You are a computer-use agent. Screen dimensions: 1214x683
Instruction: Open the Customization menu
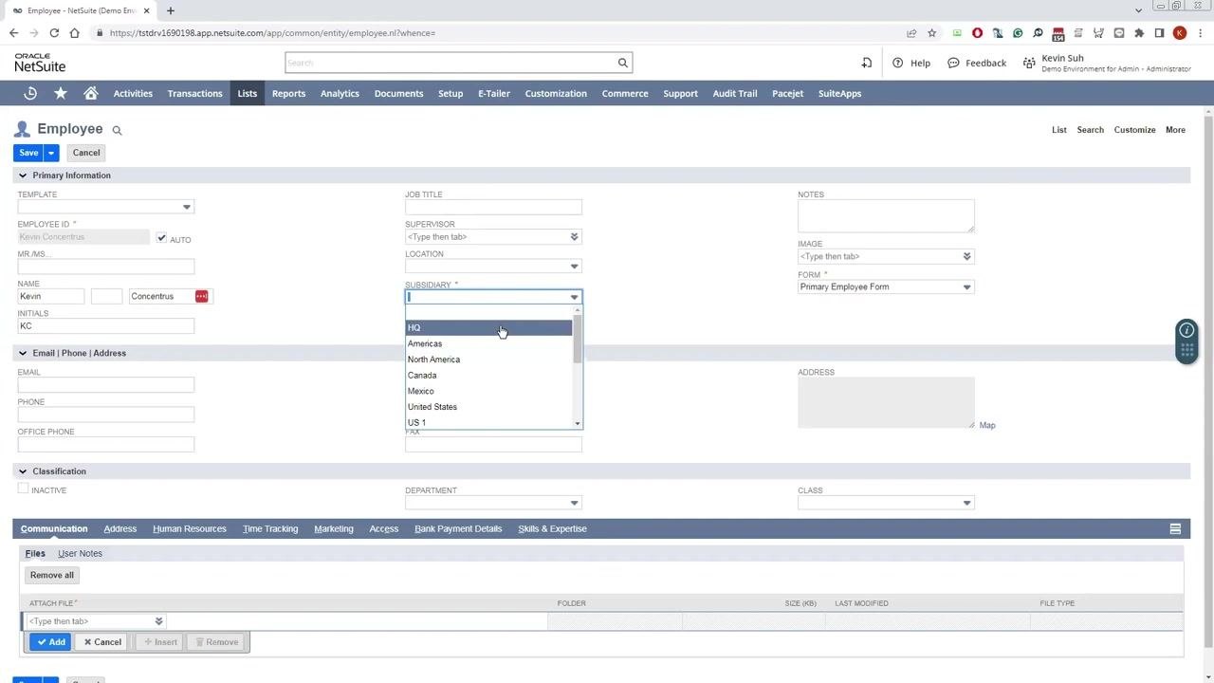[556, 93]
